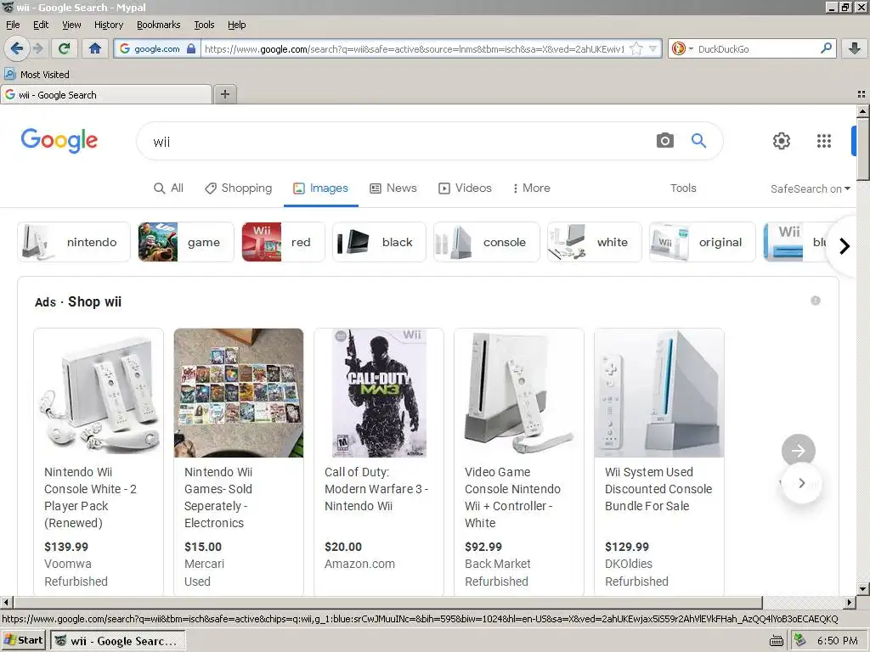This screenshot has width=870, height=652.
Task: Click the vertical scrollbar down arrow
Action: [863, 589]
